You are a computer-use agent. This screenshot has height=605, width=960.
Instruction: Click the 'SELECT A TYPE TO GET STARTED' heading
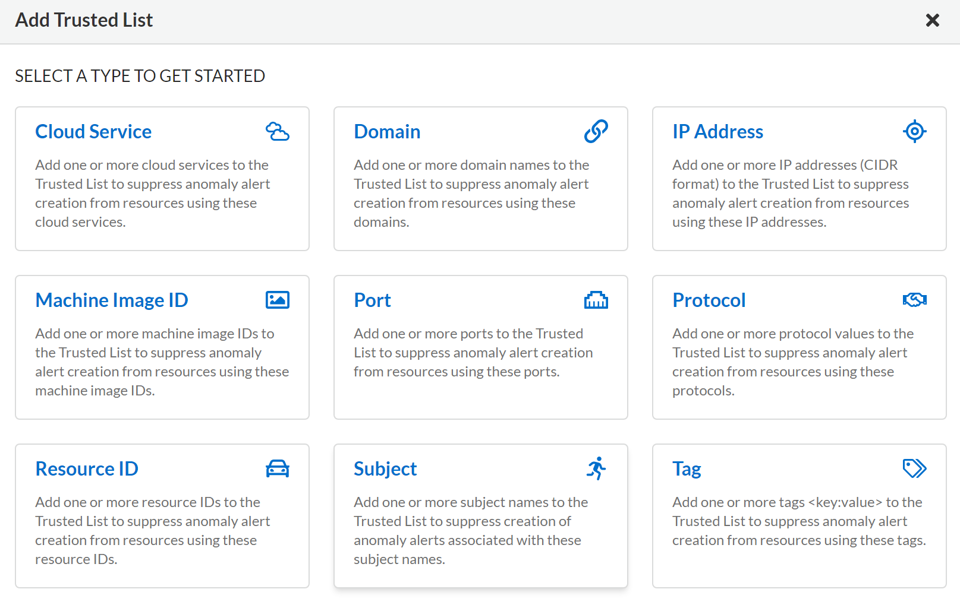tap(140, 76)
